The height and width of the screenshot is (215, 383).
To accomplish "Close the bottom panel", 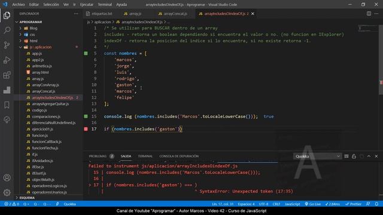I will 376,156.
